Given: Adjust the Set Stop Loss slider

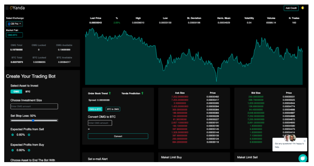Looking at the screenshot, I should point(34,120).
